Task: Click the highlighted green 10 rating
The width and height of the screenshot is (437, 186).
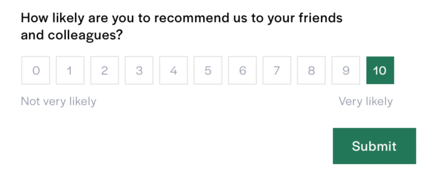Action: tap(380, 70)
